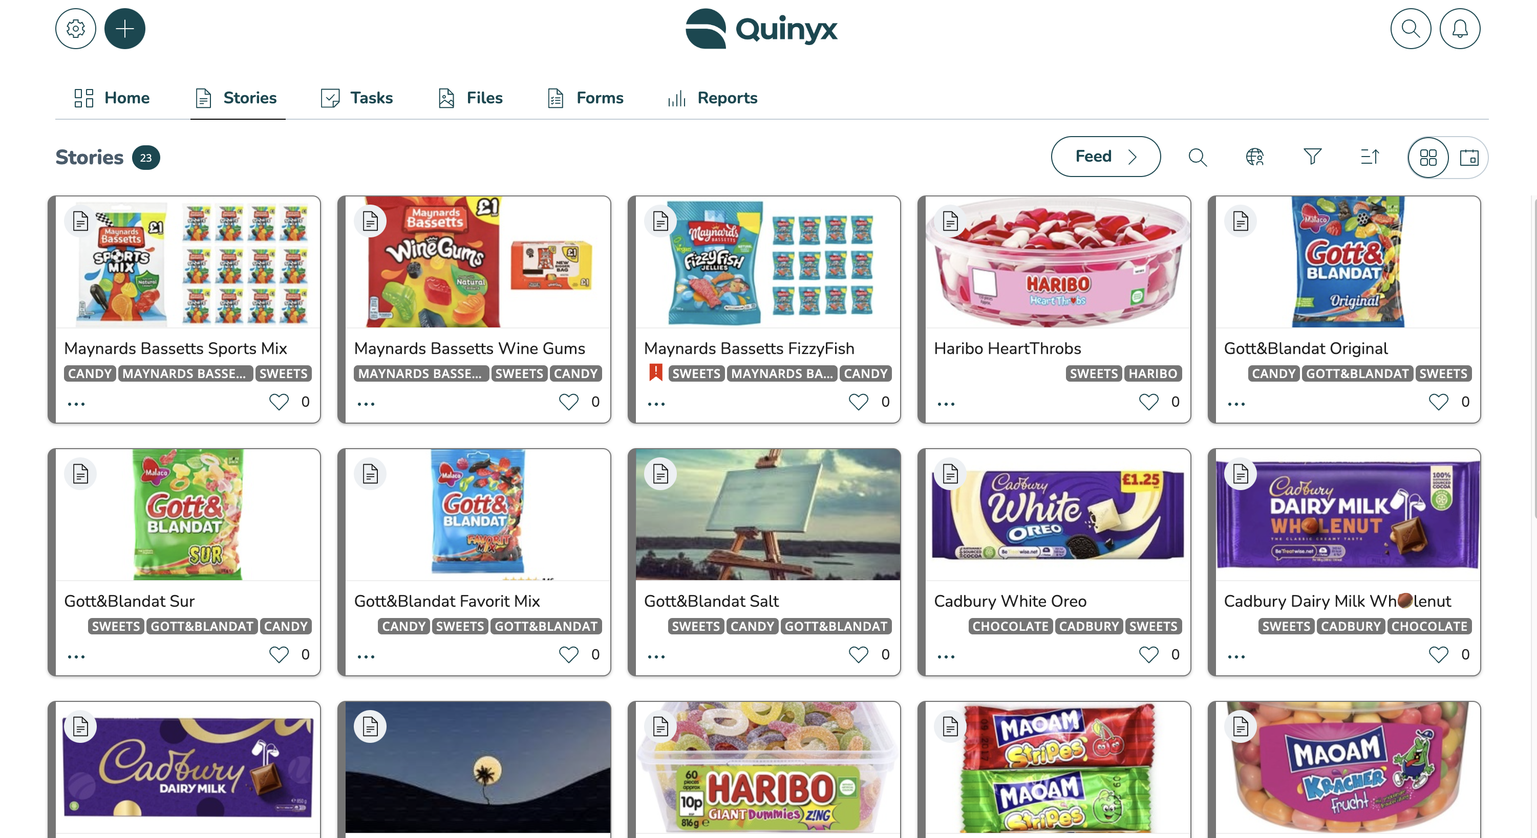Open the funnel filter icon
This screenshot has height=838, width=1537.
[x=1312, y=157]
